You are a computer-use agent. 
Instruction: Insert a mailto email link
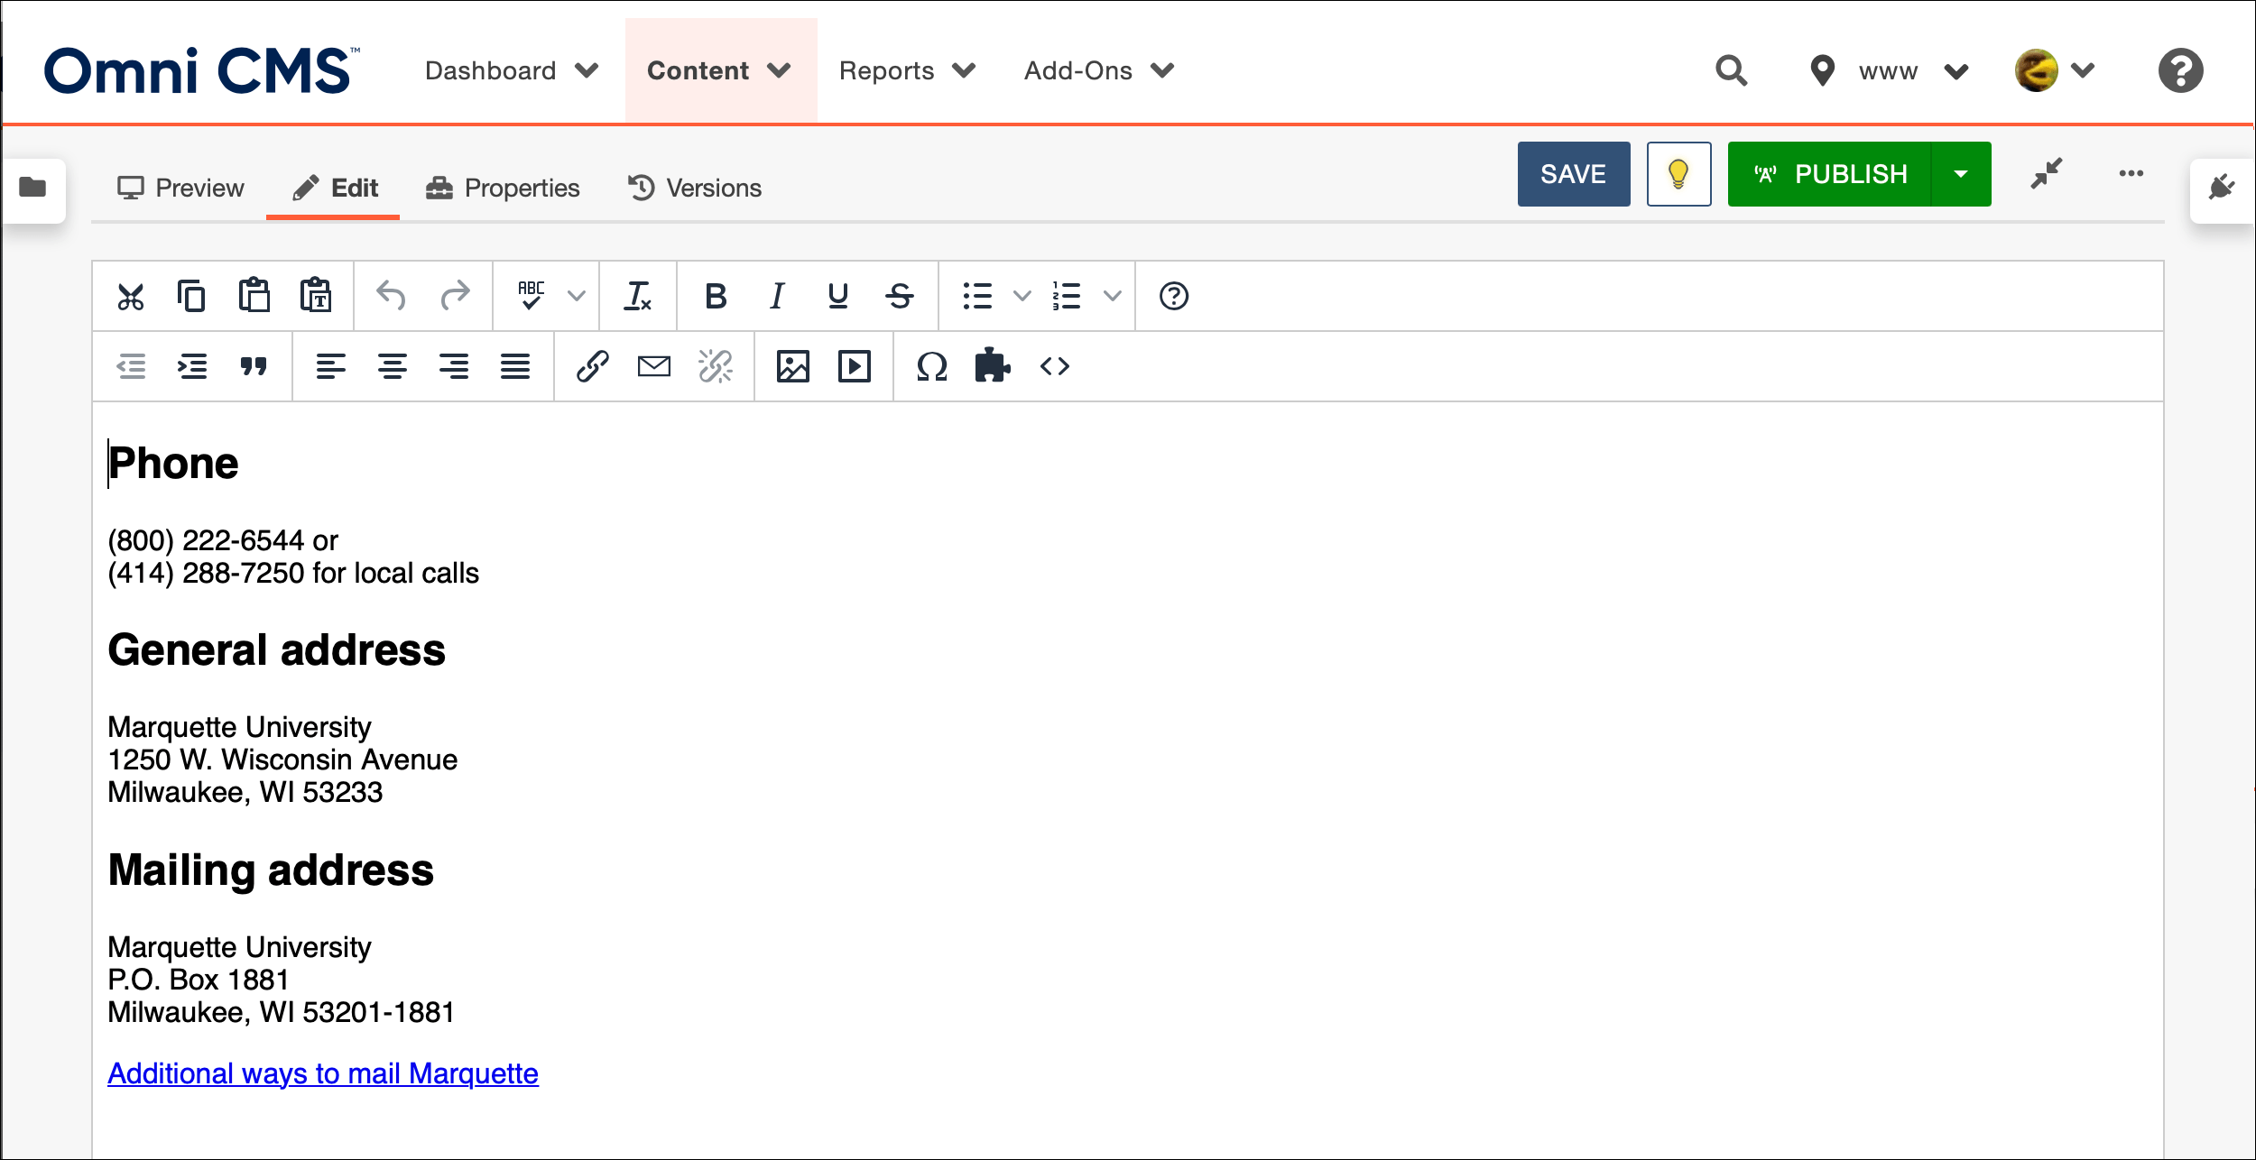pos(654,366)
